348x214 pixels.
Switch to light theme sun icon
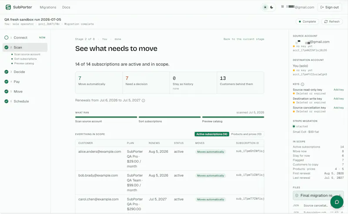click(265, 7)
